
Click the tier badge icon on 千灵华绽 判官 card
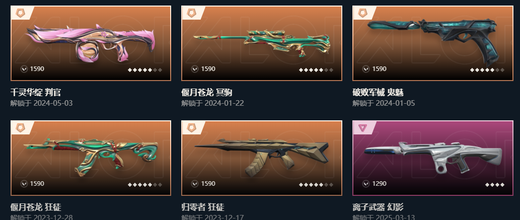point(21,13)
